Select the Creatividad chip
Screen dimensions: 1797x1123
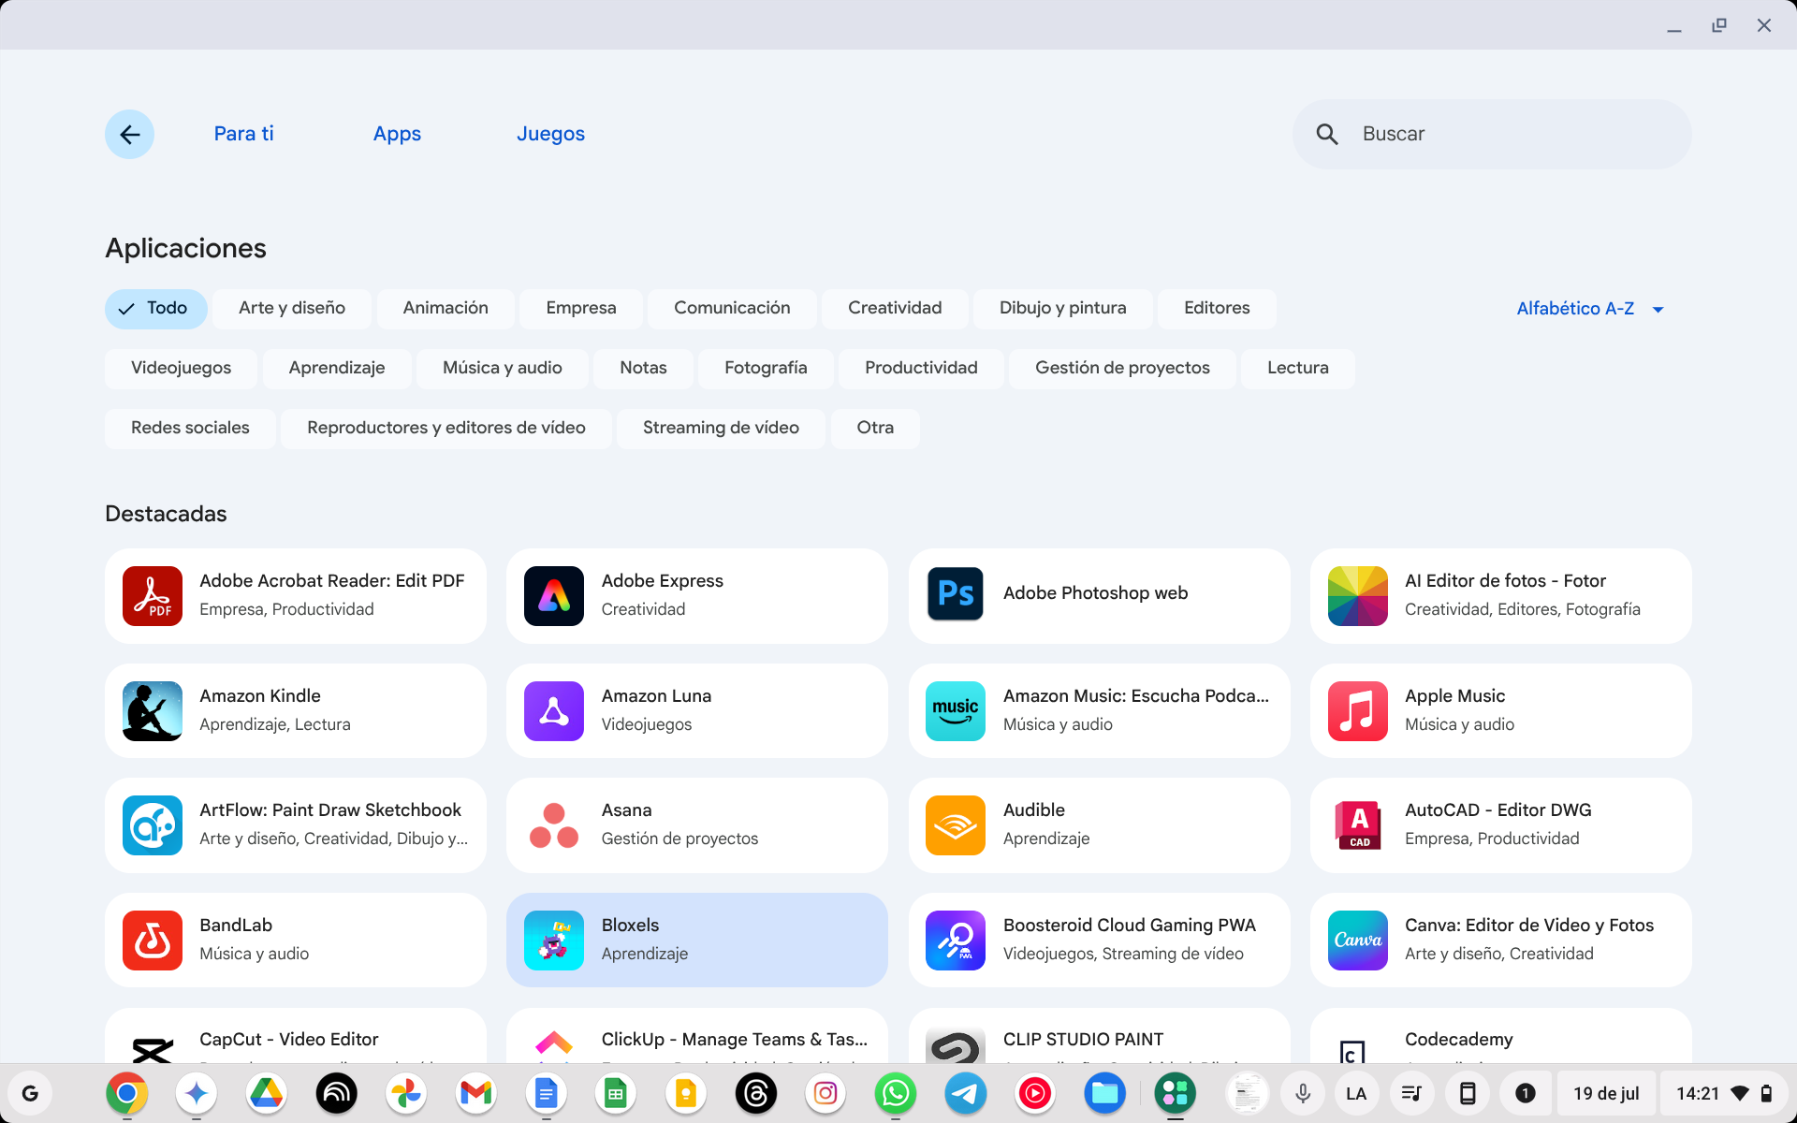point(895,309)
